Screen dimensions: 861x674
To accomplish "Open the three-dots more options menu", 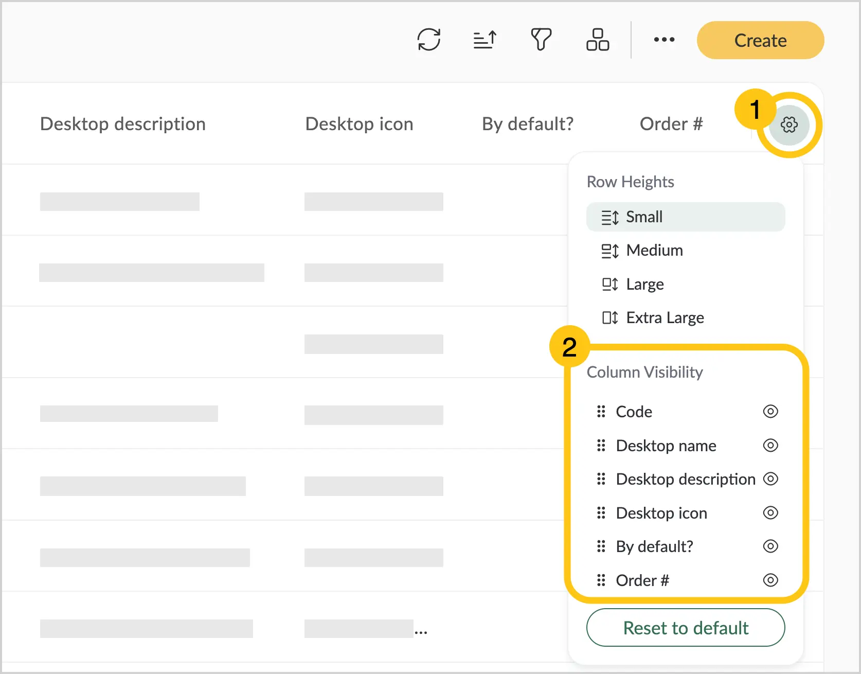I will click(x=664, y=40).
